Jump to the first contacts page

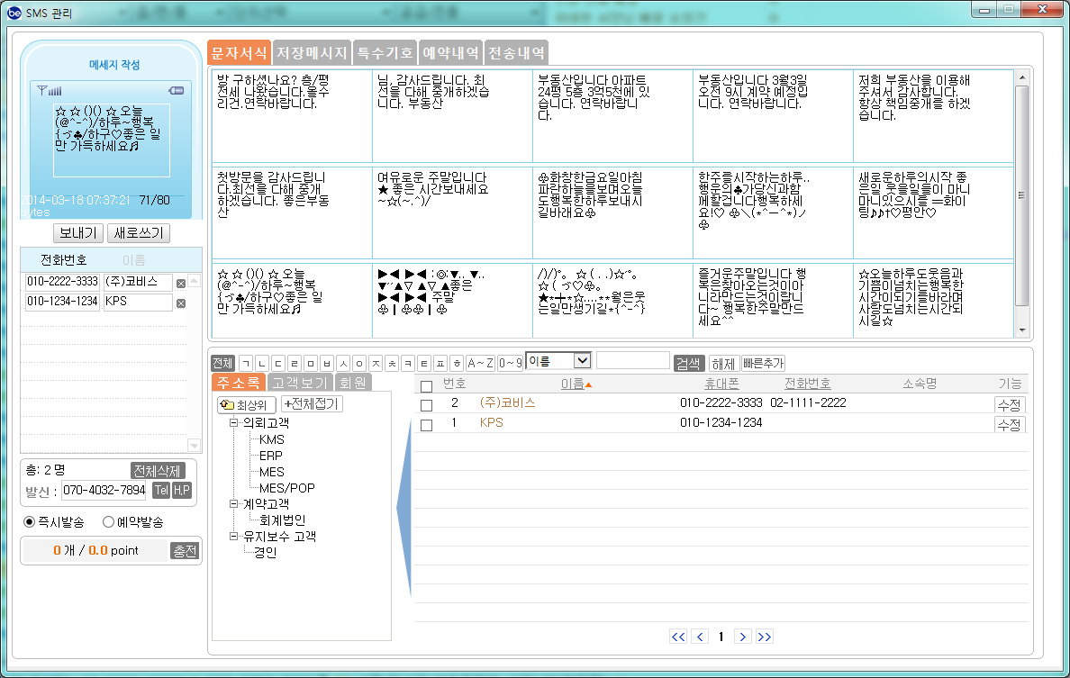[x=678, y=637]
